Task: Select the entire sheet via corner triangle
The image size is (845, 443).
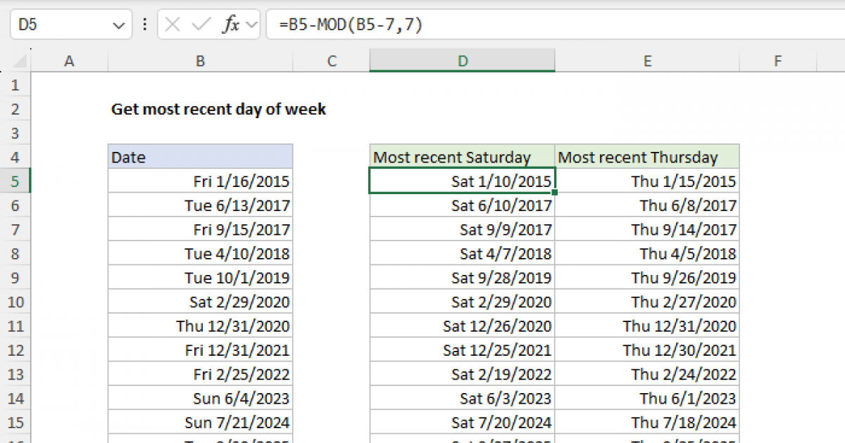Action: 15,62
